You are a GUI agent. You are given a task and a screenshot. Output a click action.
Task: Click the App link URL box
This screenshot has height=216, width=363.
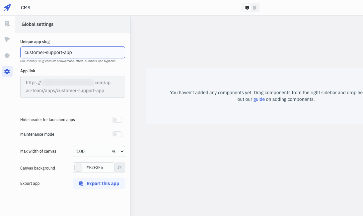tap(72, 87)
